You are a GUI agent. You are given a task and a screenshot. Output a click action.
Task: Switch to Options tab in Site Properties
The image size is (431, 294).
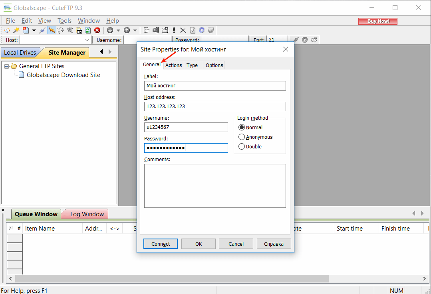[214, 65]
